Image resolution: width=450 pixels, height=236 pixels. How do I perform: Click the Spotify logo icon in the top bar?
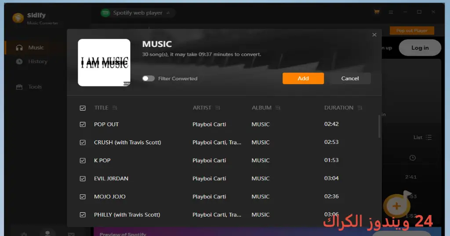tap(105, 13)
